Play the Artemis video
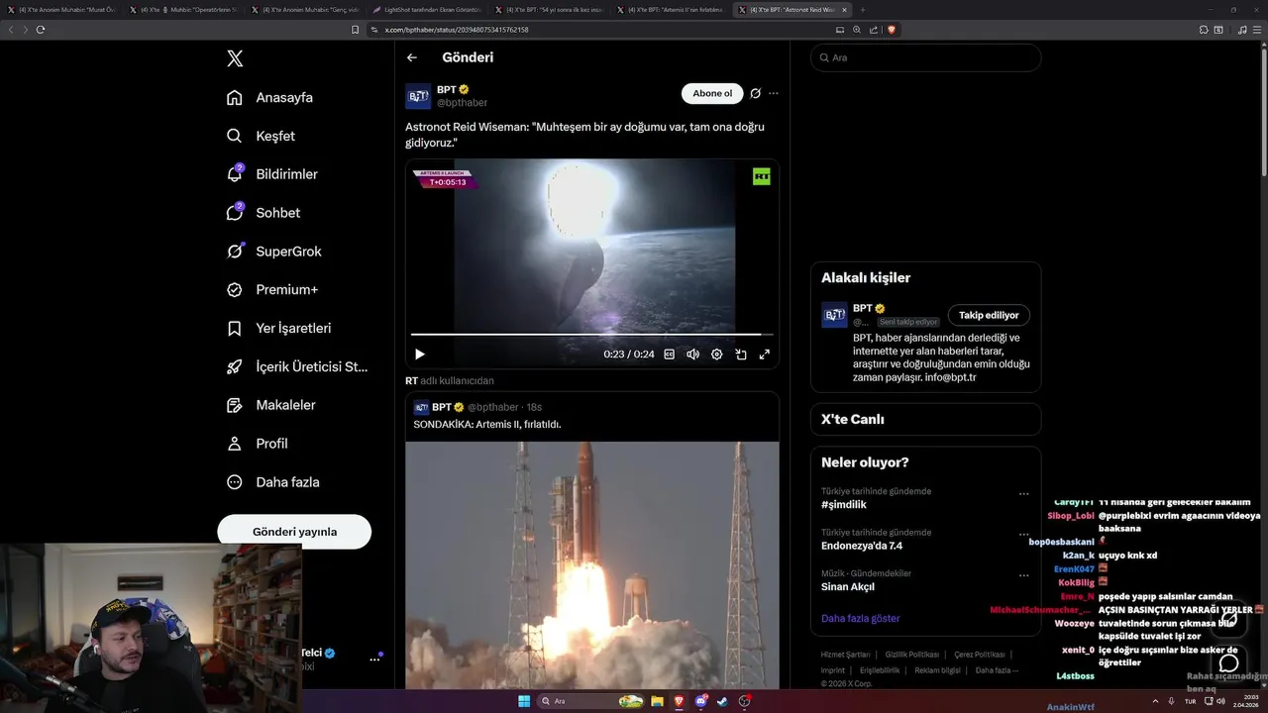This screenshot has height=713, width=1268. [420, 355]
